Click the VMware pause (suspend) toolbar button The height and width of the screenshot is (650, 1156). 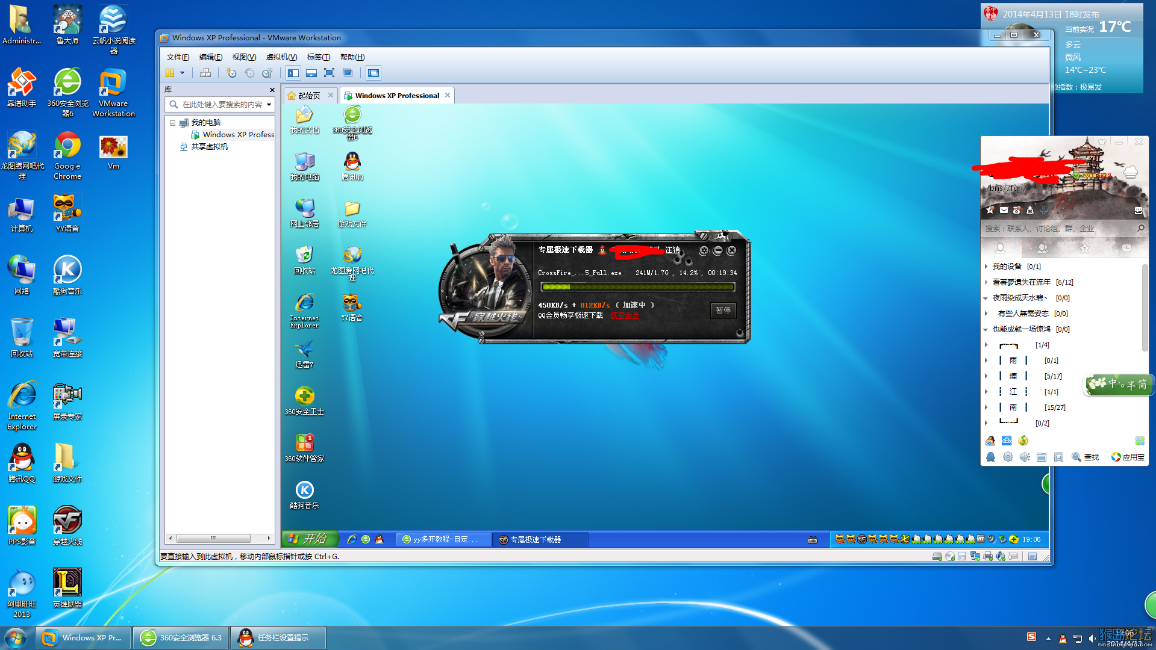point(170,73)
